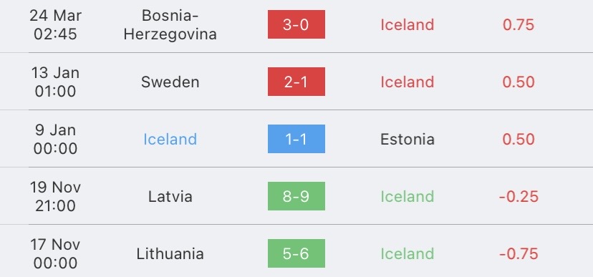The width and height of the screenshot is (593, 277).
Task: Open the Latvia team link
Action: click(x=170, y=197)
